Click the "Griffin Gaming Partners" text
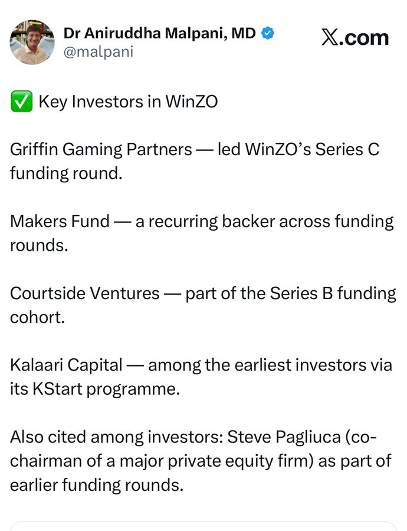Image resolution: width=407 pixels, height=531 pixels. (101, 150)
